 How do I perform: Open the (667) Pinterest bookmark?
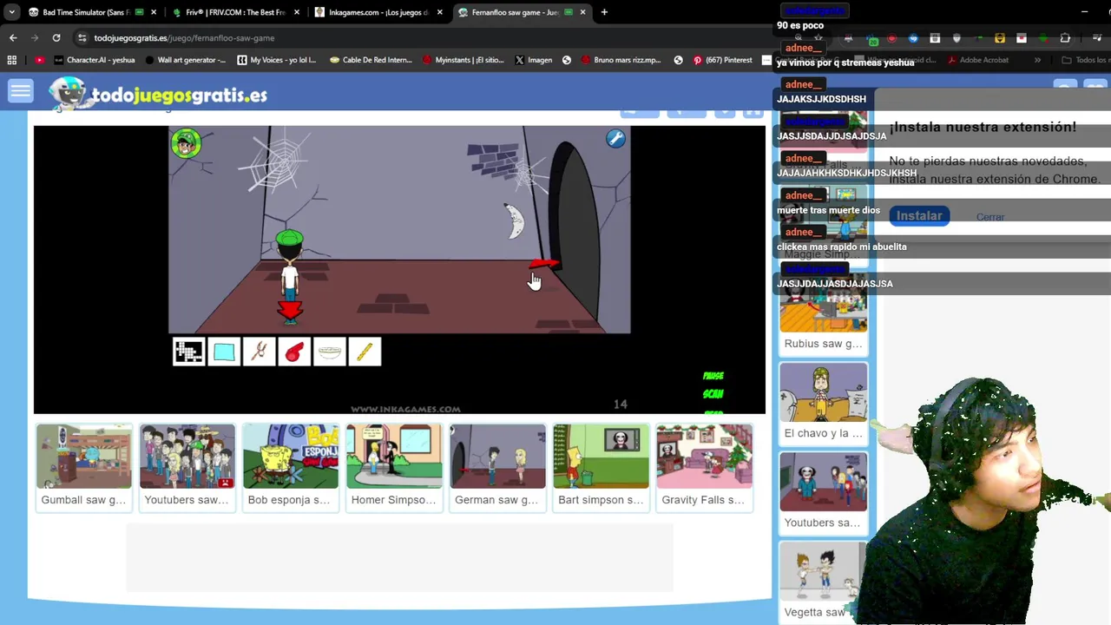pyautogui.click(x=722, y=60)
